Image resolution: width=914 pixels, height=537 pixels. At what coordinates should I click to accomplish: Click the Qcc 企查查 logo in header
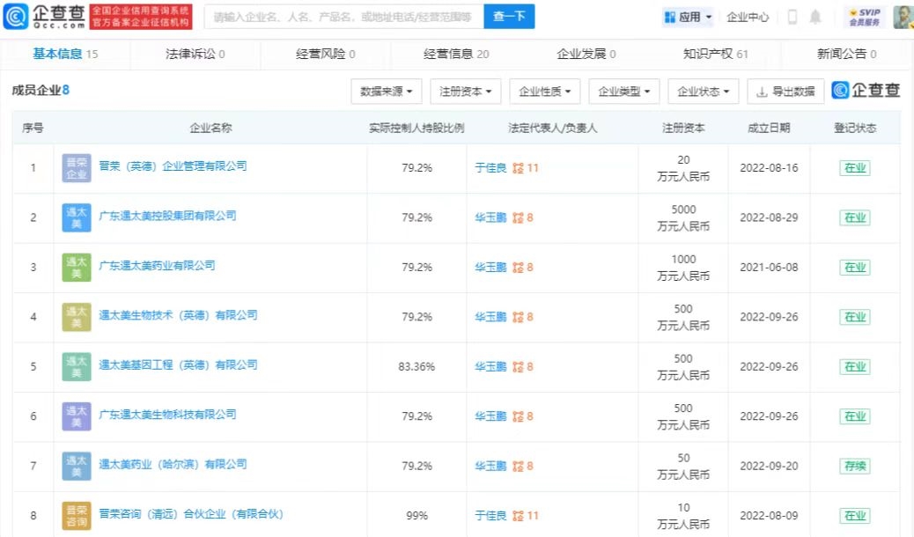tap(44, 16)
